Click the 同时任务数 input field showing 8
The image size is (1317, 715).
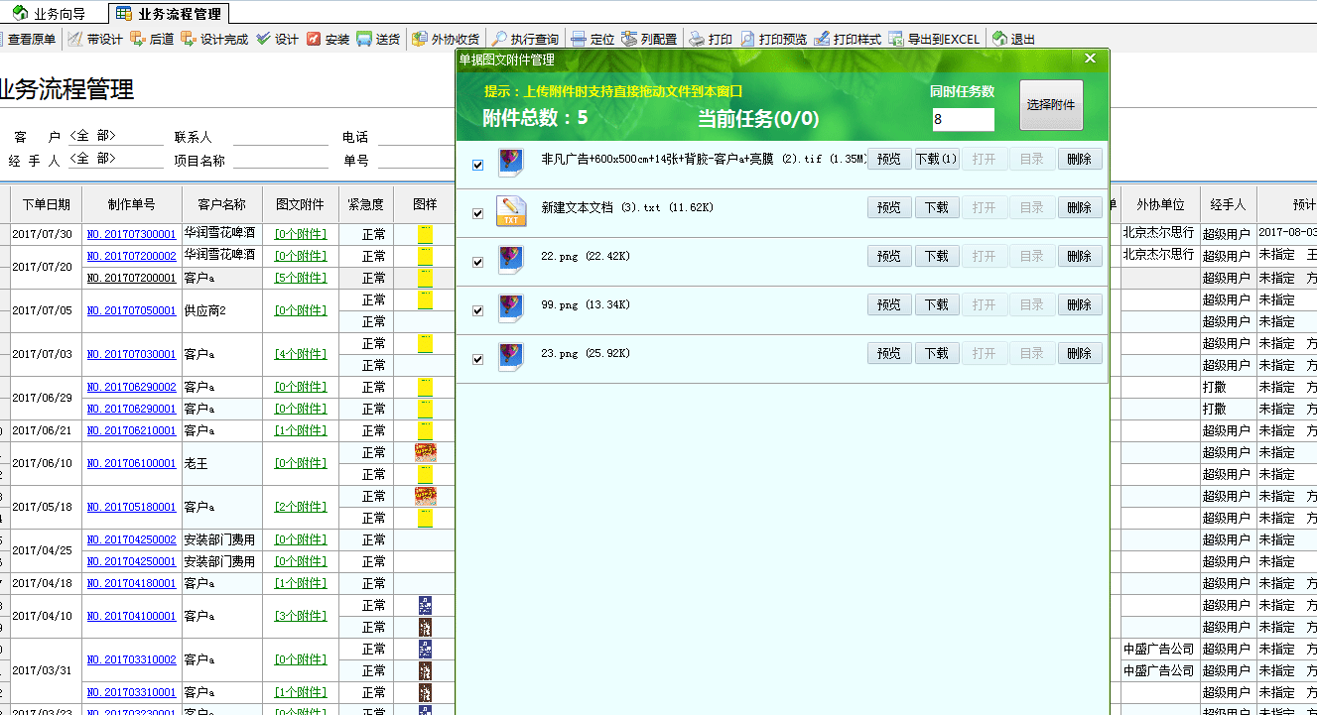965,118
